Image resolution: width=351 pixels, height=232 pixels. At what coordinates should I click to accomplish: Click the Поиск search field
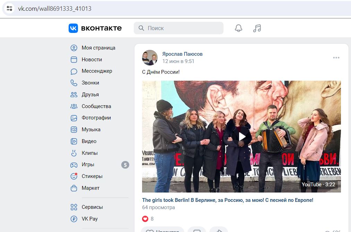click(179, 28)
